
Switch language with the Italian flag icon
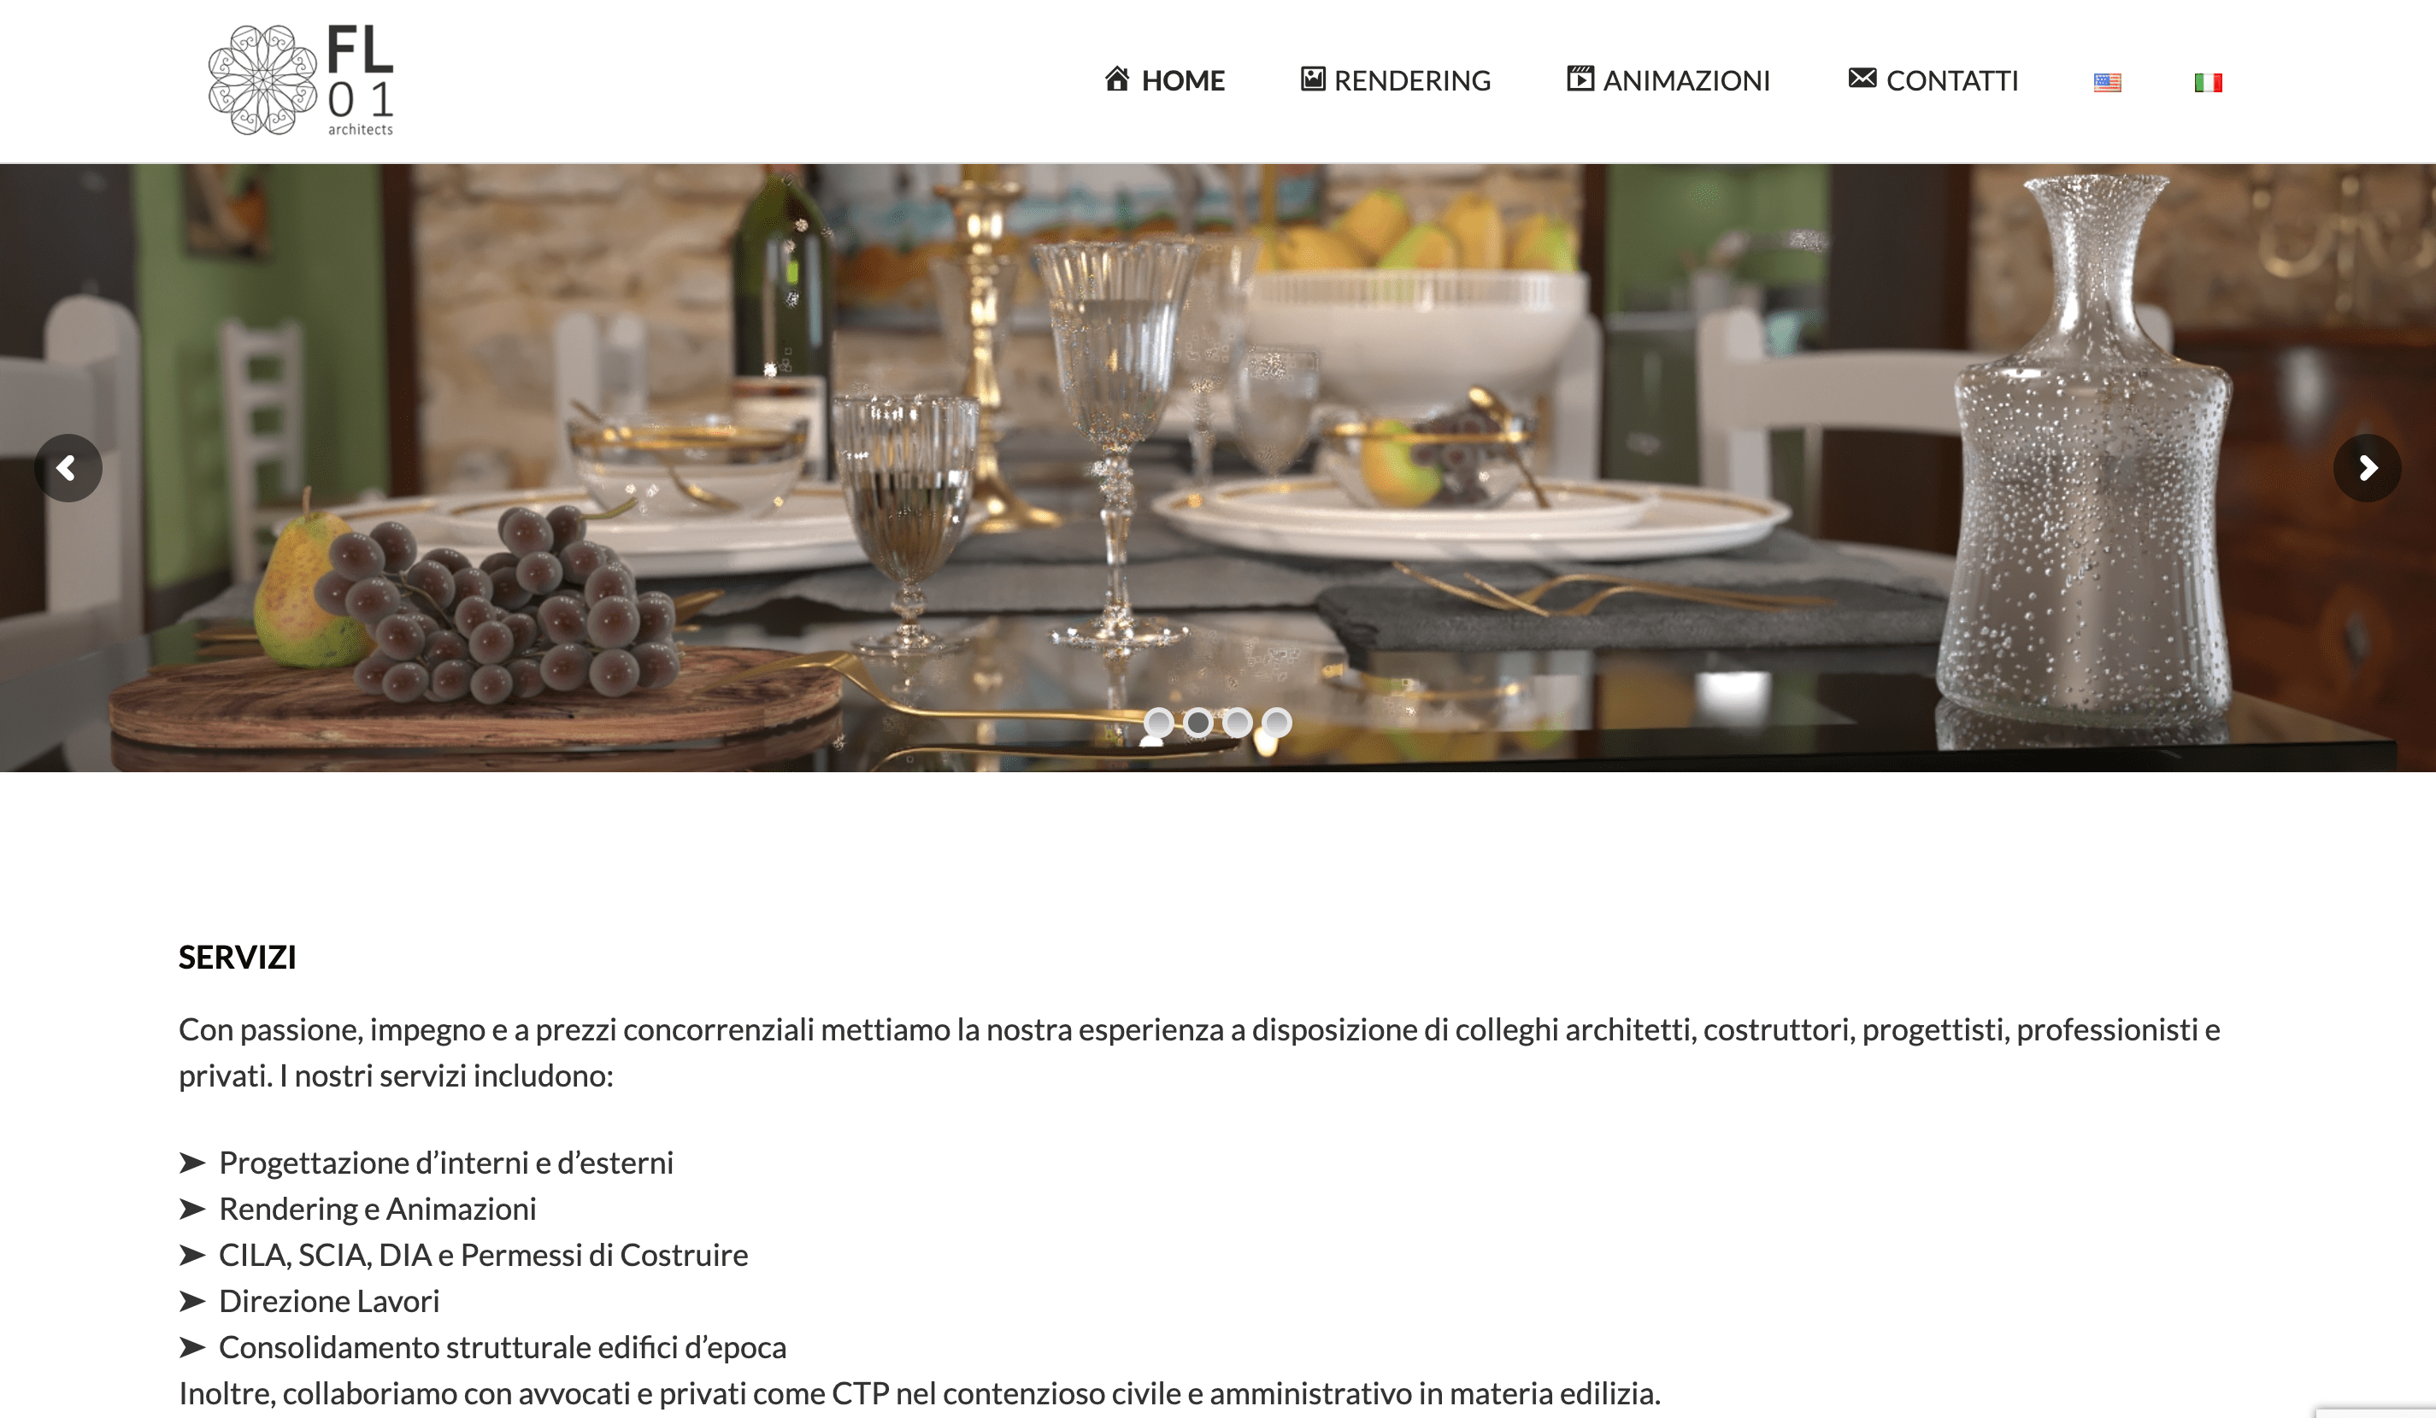coord(2208,82)
